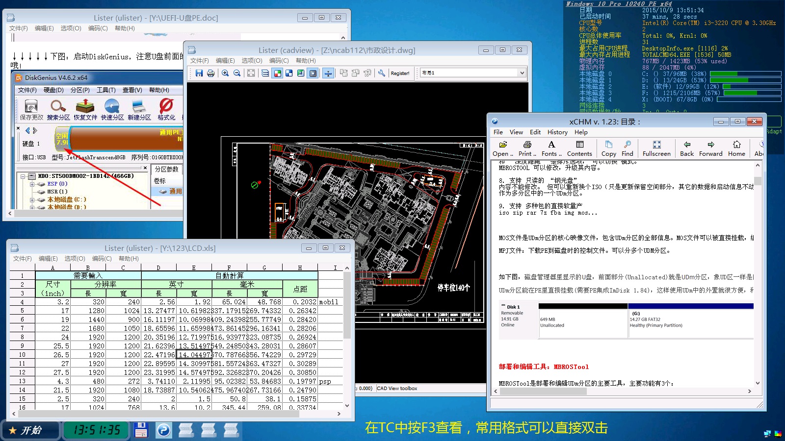Click the Copy icon in xCHM toolbar
Viewport: 785px width, 441px height.
(608, 148)
